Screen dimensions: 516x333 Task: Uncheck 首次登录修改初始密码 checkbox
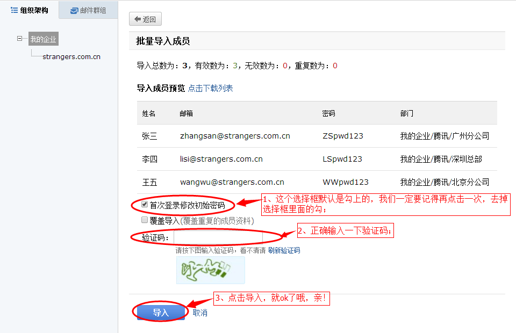click(145, 205)
